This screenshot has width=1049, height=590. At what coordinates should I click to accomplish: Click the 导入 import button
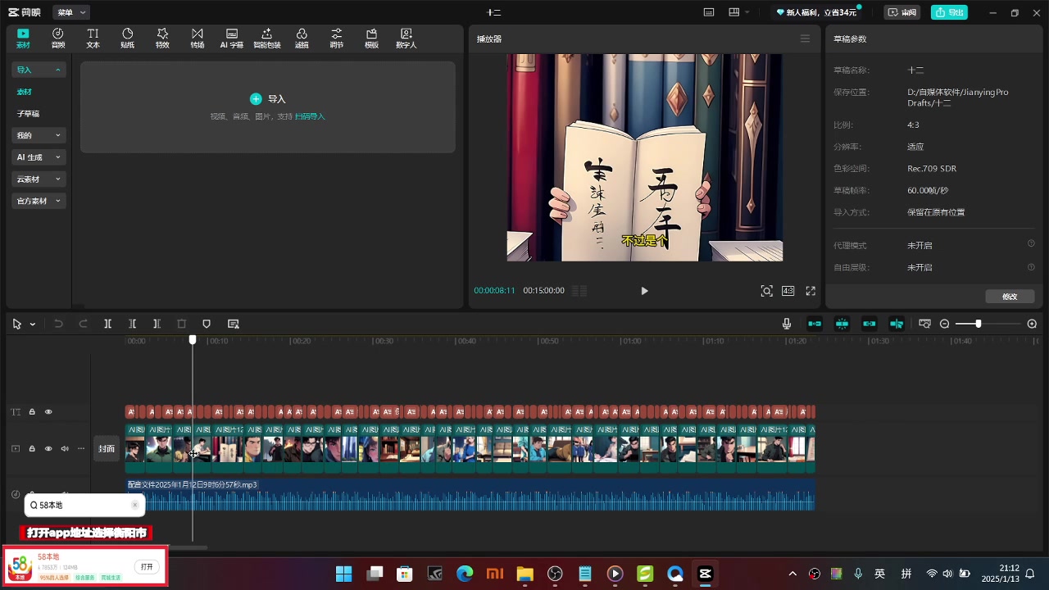coord(268,98)
